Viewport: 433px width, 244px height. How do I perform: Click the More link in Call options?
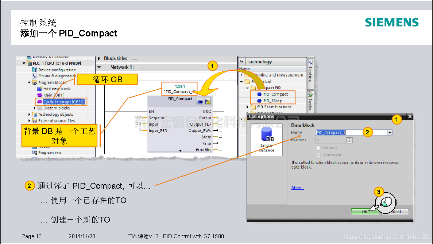click(297, 188)
